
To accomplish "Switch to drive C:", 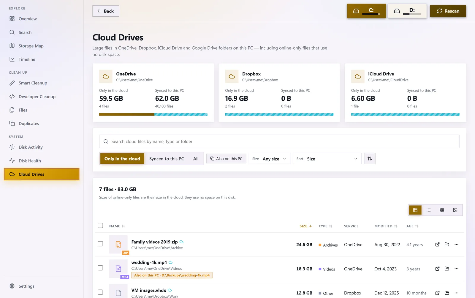I will click(366, 11).
